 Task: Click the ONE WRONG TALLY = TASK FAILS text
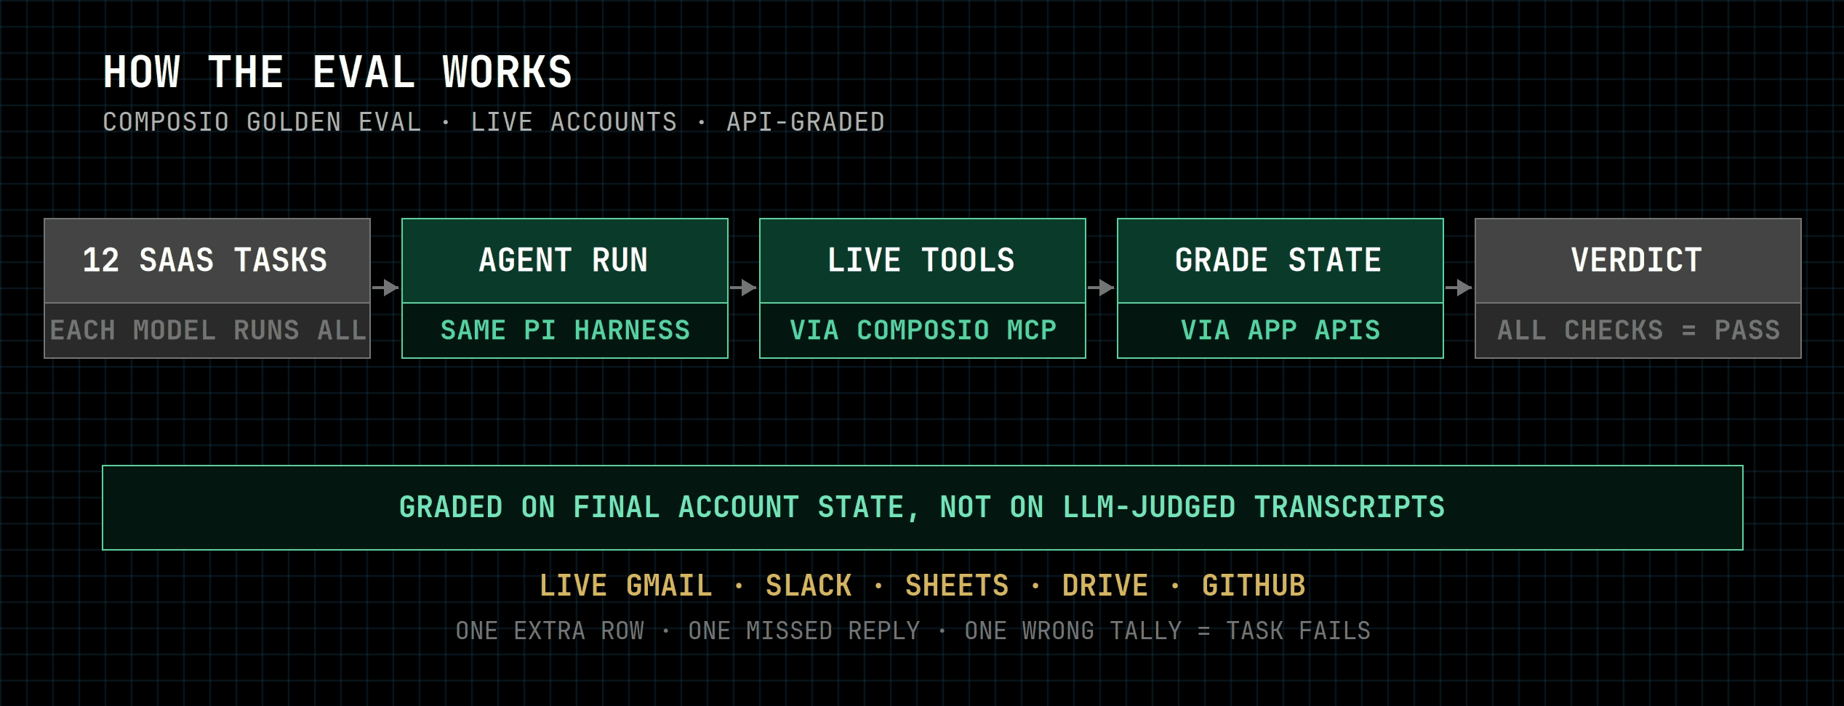click(1168, 630)
